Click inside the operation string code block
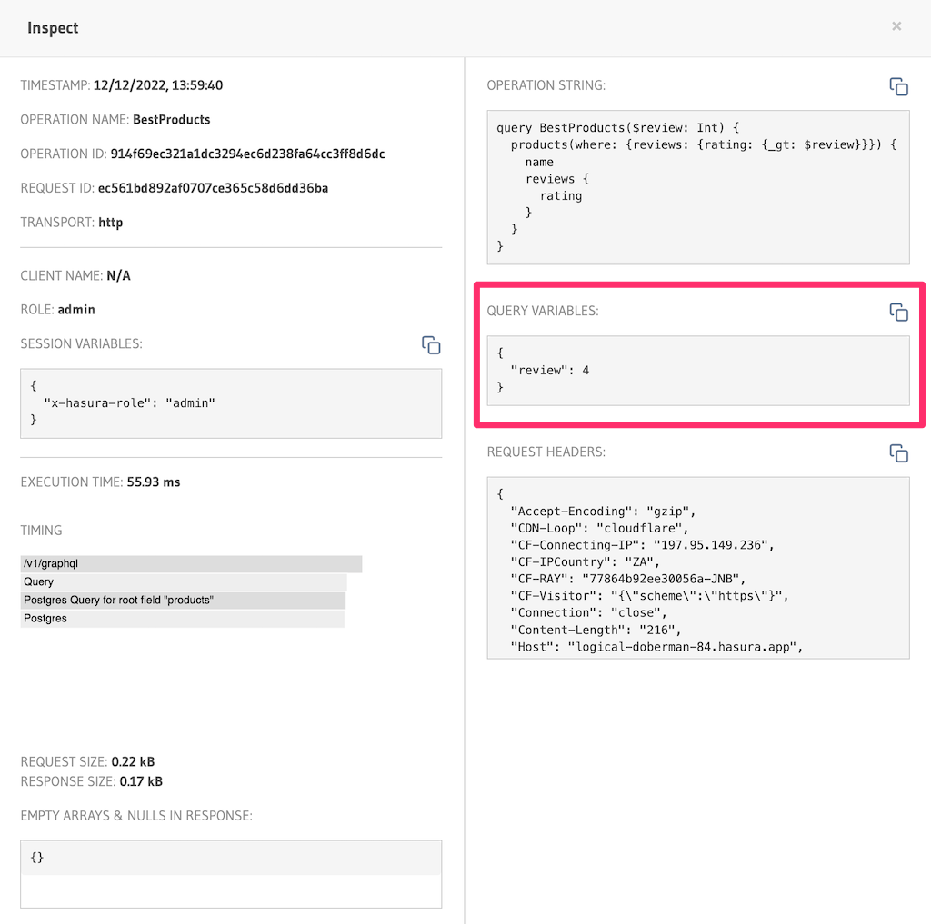The width and height of the screenshot is (931, 924). pos(698,186)
